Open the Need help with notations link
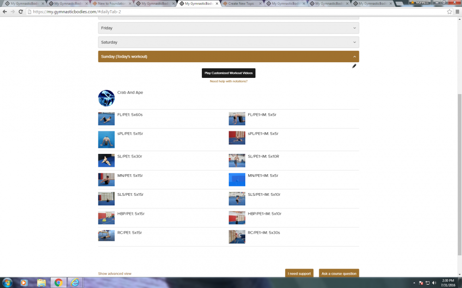Image resolution: width=462 pixels, height=288 pixels. pyautogui.click(x=229, y=82)
